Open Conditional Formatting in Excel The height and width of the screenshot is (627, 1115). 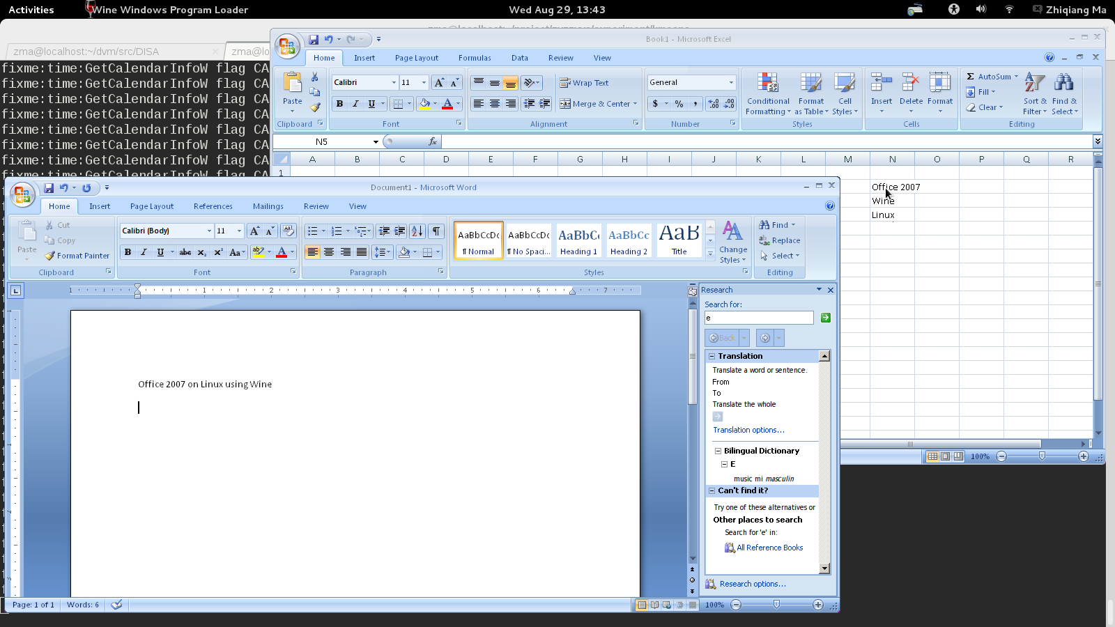click(x=768, y=93)
